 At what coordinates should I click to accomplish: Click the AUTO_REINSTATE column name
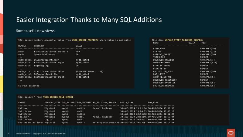(162, 77)
